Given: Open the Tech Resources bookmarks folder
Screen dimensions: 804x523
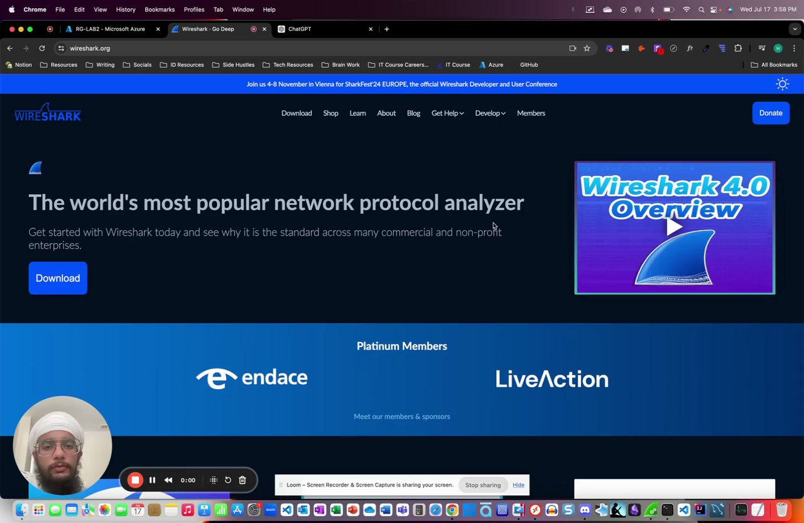Looking at the screenshot, I should [288, 65].
